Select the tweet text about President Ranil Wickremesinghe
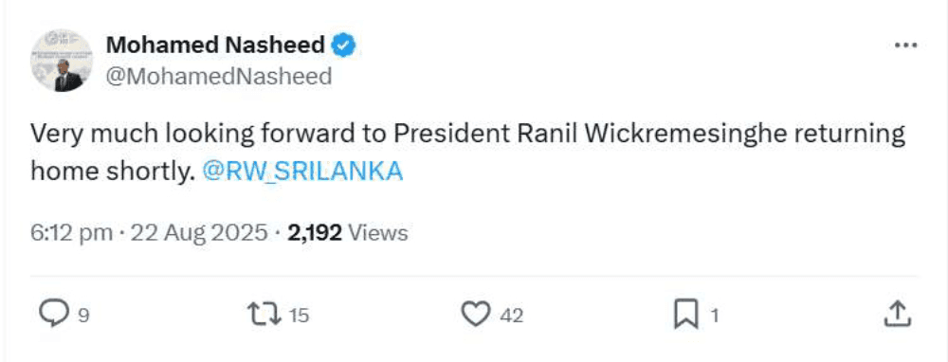 468,154
